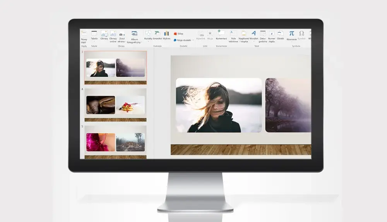Select slide 4 thumbnail with coffee beans
Screen dimensions: 387x222
[x=115, y=105]
